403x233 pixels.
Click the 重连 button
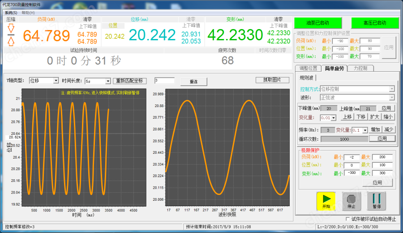tap(194, 82)
